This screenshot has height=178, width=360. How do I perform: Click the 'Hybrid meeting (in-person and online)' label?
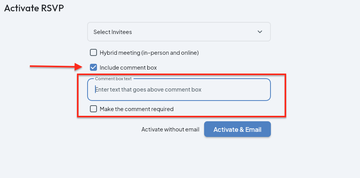tap(149, 52)
